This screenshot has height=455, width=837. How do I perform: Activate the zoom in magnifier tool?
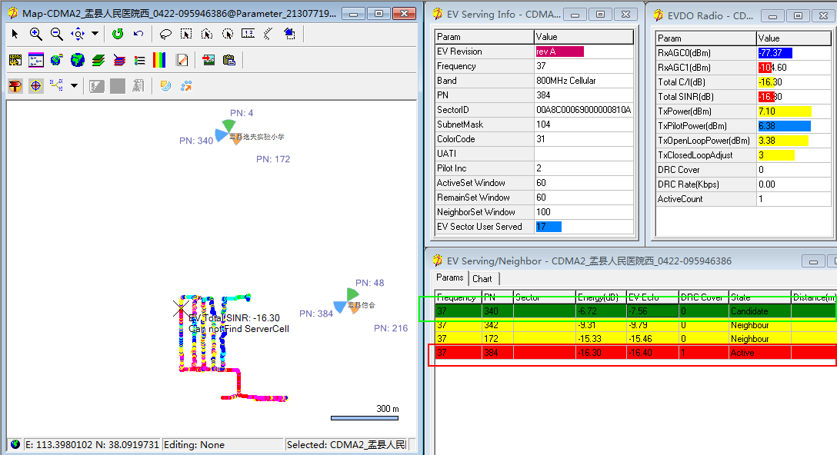(35, 34)
